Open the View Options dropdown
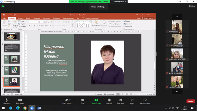197x111 pixels. pyautogui.click(x=120, y=1)
